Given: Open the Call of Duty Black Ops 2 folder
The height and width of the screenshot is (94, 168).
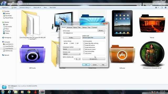Looking at the screenshot, I should [x=30, y=23].
